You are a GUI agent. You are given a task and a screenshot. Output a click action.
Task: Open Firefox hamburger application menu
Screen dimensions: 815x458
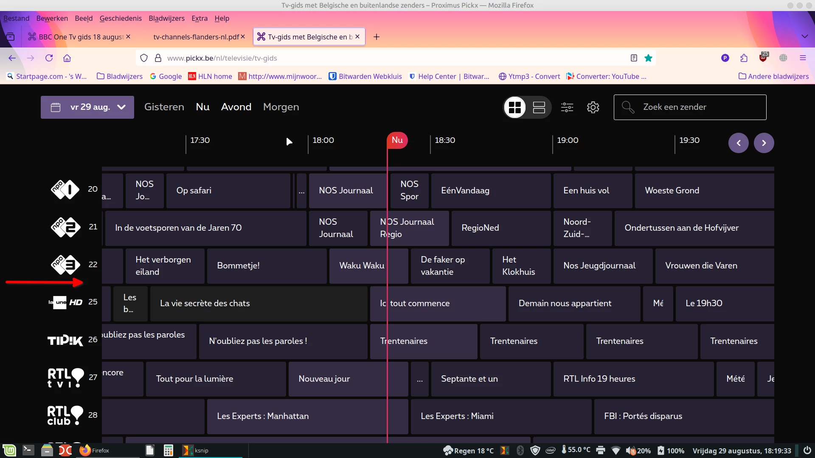(x=803, y=58)
